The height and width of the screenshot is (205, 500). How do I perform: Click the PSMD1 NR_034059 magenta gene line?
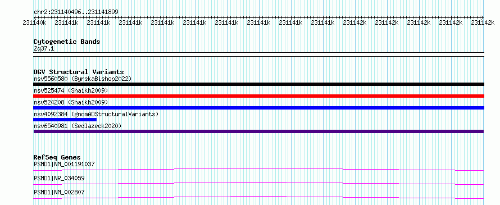[x=258, y=183]
